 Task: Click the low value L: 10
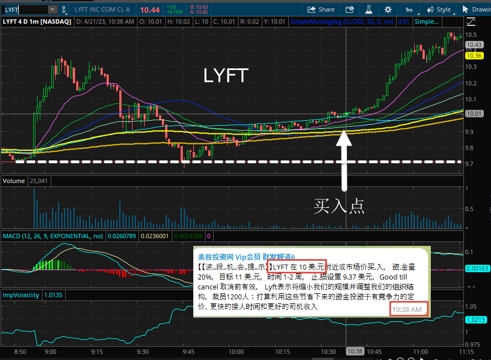pos(202,22)
